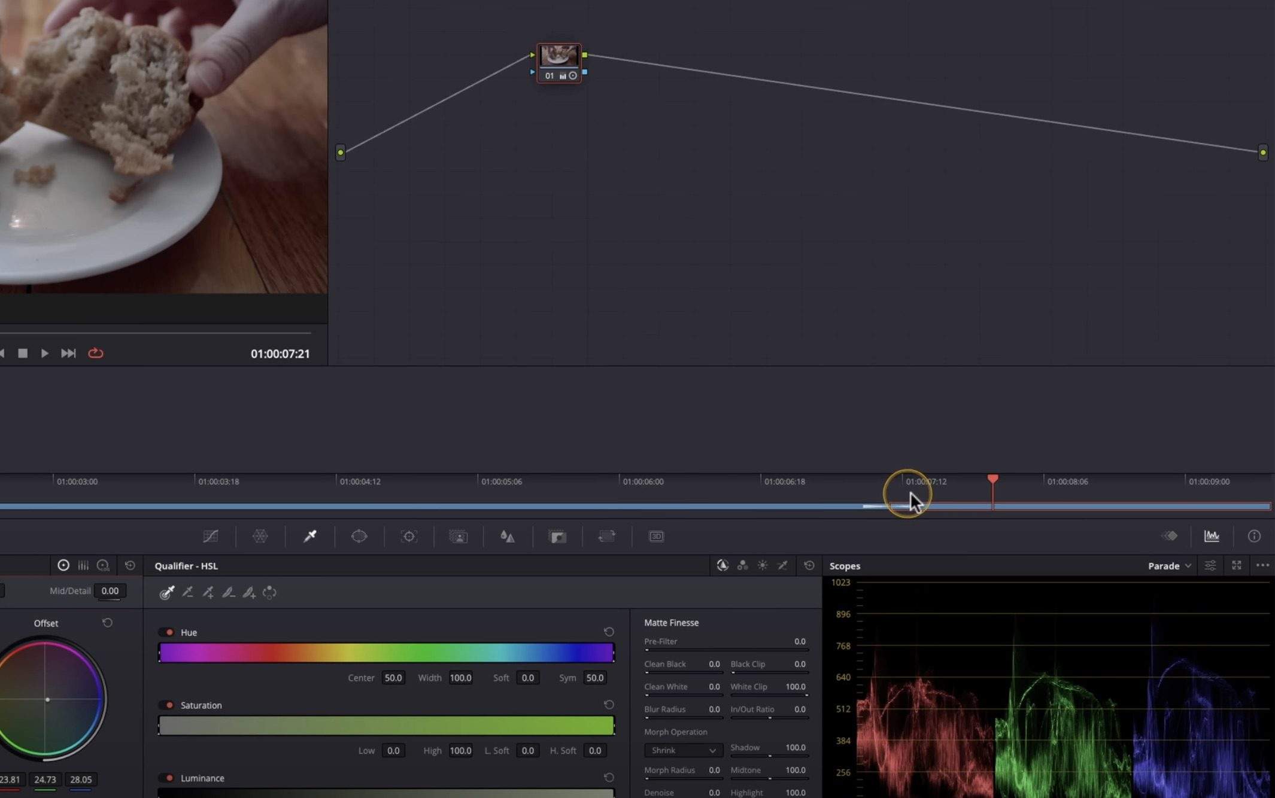Open the 3D stereoscopic palette

pyautogui.click(x=656, y=536)
